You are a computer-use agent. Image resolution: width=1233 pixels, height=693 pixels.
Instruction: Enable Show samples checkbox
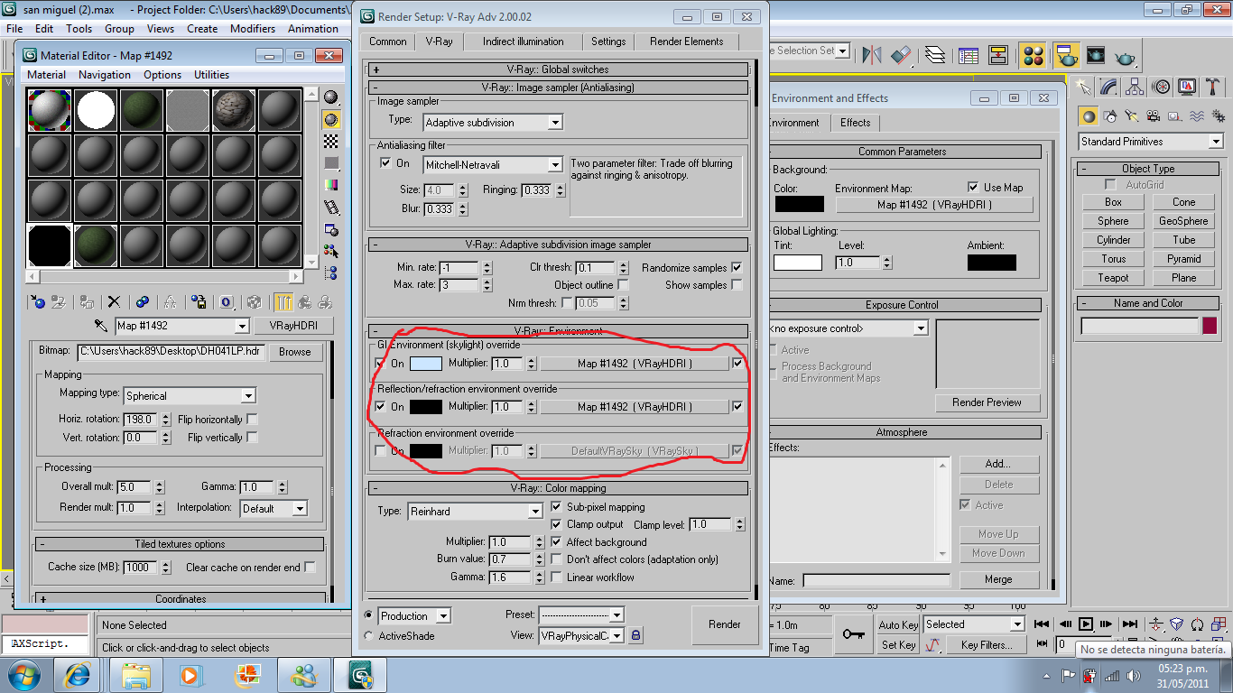pos(737,285)
